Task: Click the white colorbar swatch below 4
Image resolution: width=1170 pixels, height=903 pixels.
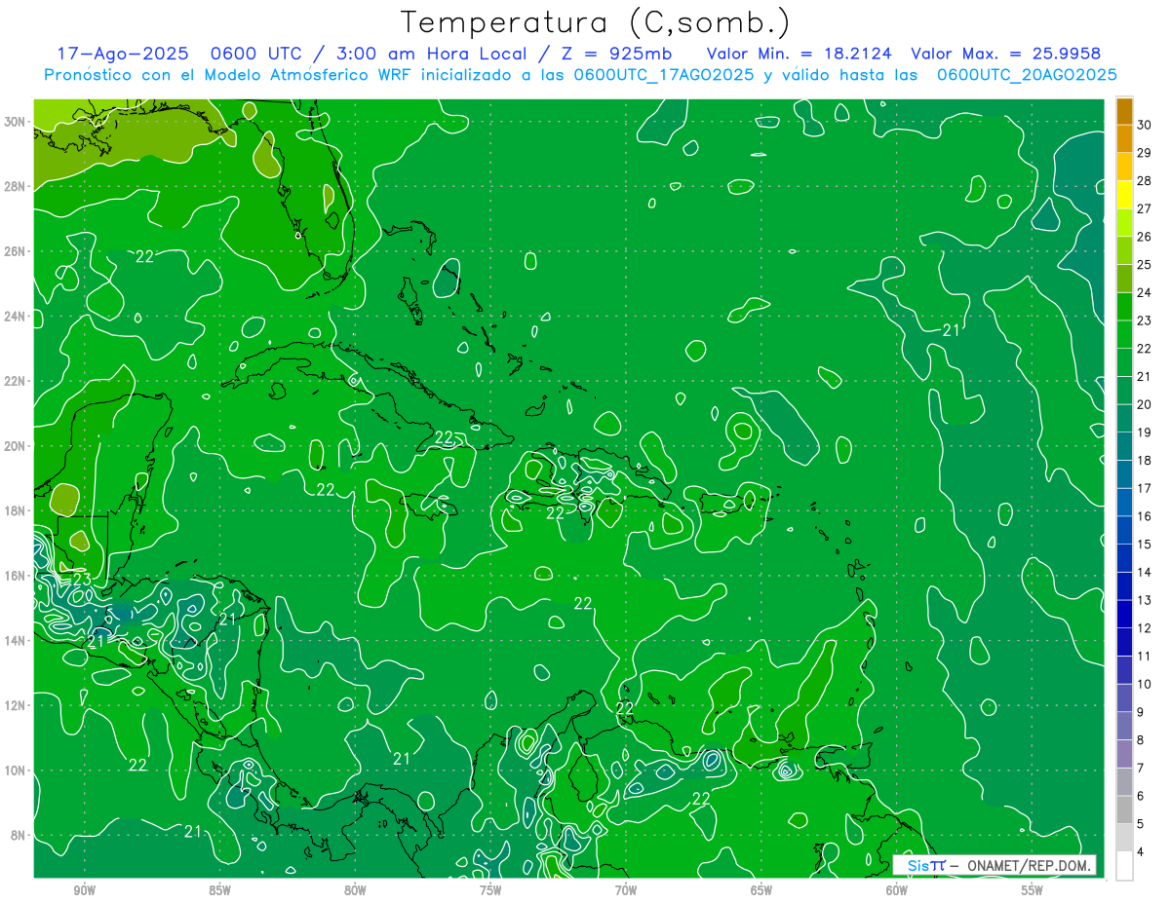Action: click(1124, 865)
